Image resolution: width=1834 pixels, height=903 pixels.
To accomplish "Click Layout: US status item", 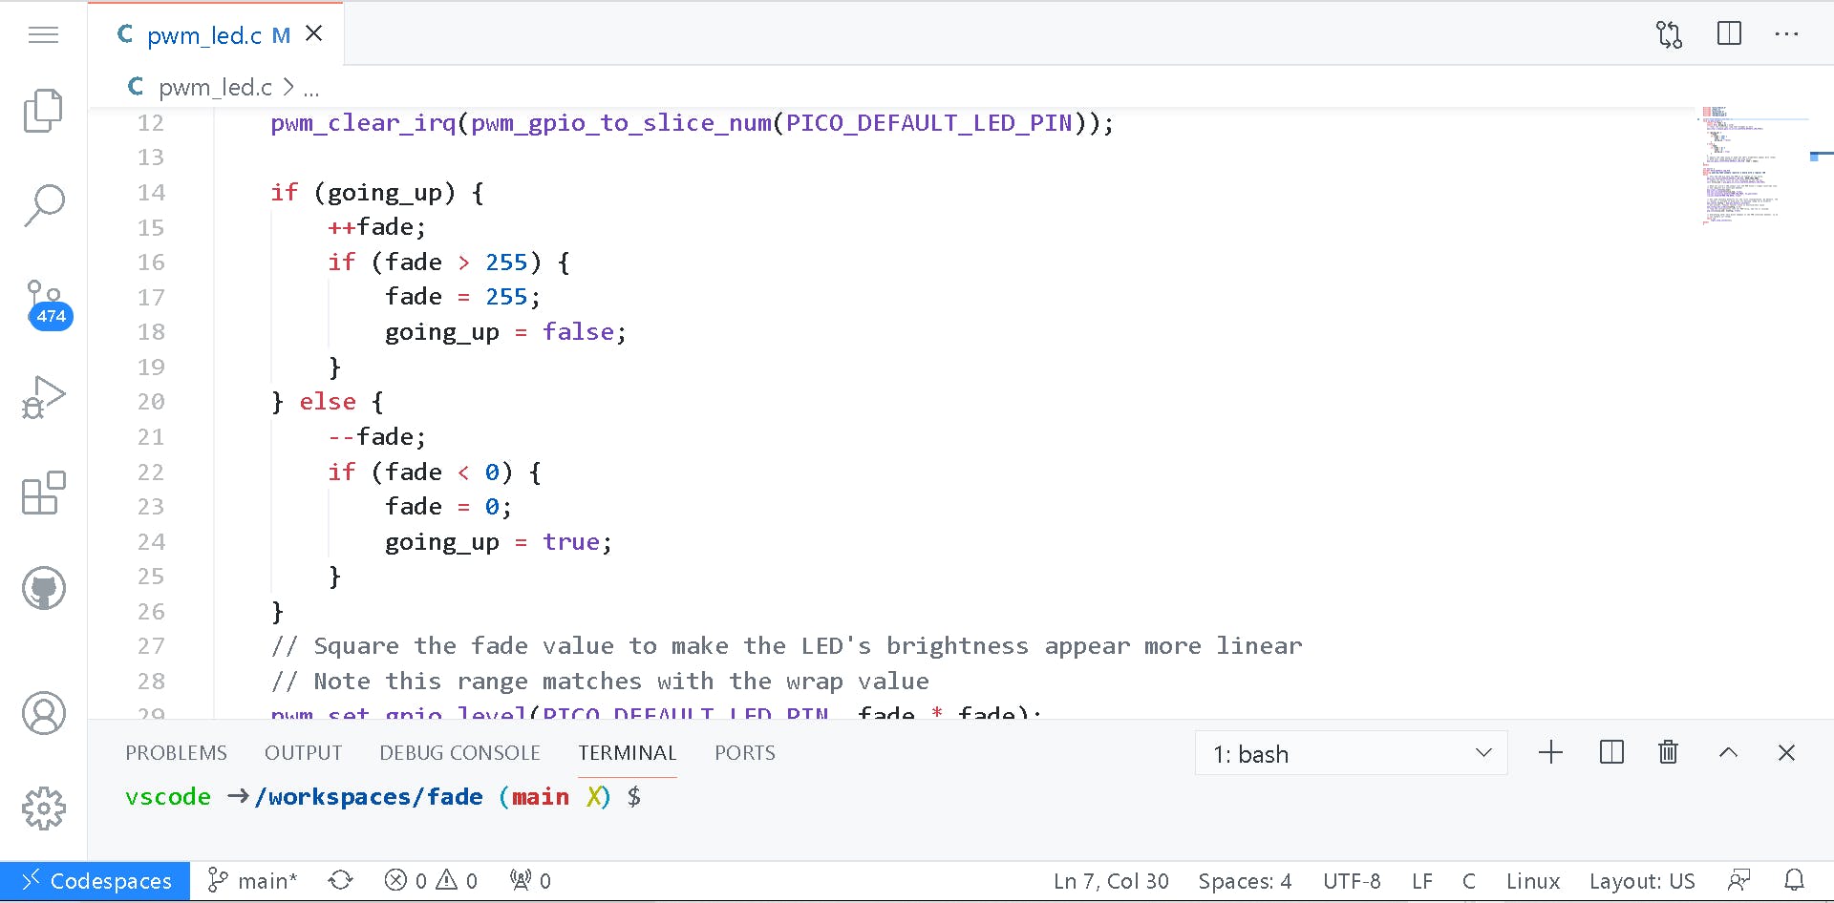I will pyautogui.click(x=1642, y=881).
